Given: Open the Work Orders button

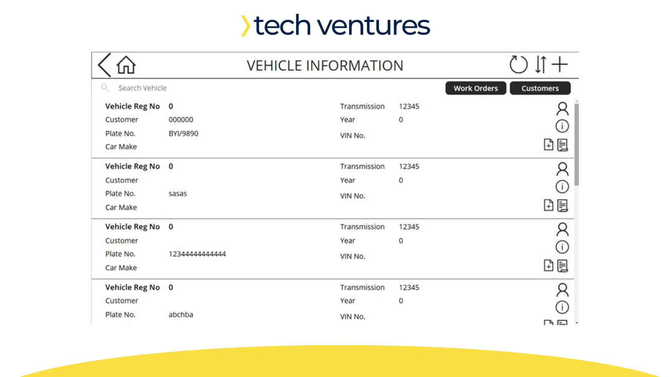Looking at the screenshot, I should pos(476,88).
